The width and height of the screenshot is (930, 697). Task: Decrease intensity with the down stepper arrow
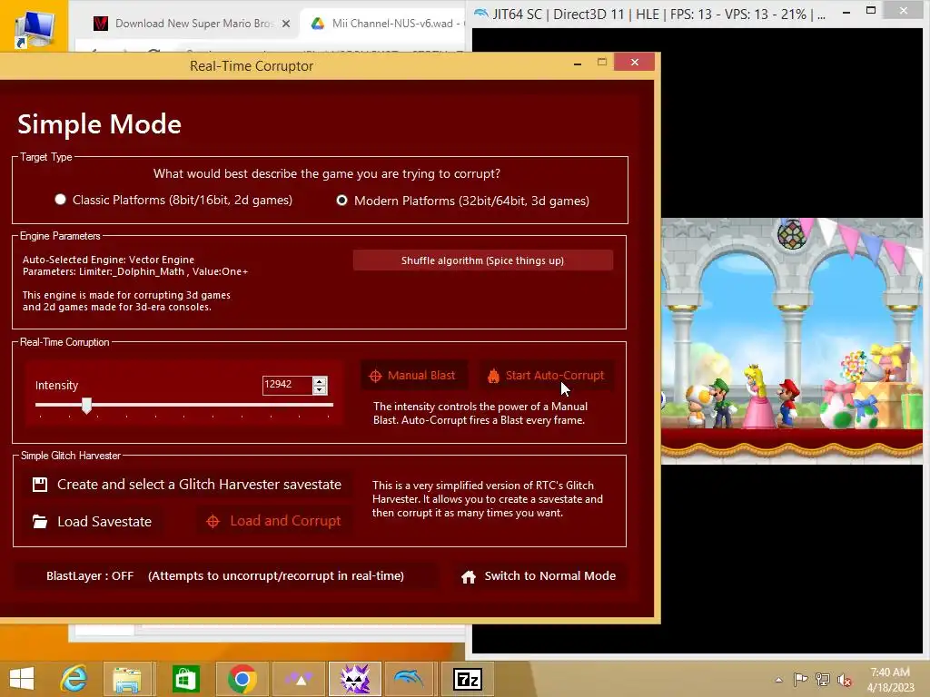pos(320,389)
